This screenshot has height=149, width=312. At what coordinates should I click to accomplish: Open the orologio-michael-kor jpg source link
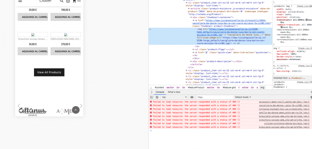284,109
